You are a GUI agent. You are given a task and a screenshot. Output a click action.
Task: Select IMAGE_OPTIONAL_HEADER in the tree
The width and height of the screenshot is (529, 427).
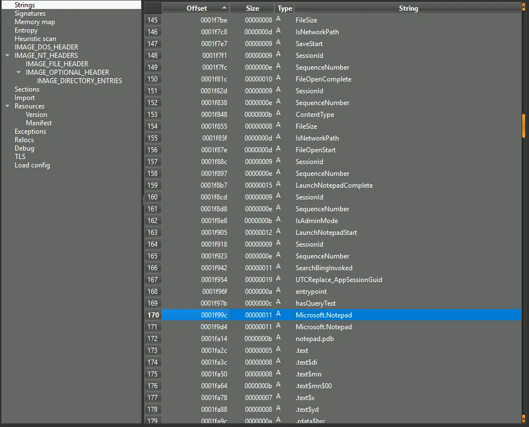pos(67,72)
